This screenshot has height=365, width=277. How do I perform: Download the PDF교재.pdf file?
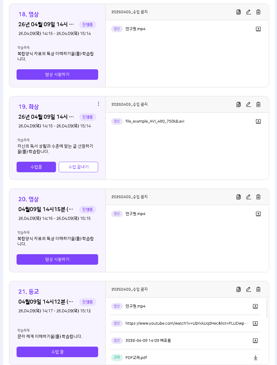tap(255, 357)
